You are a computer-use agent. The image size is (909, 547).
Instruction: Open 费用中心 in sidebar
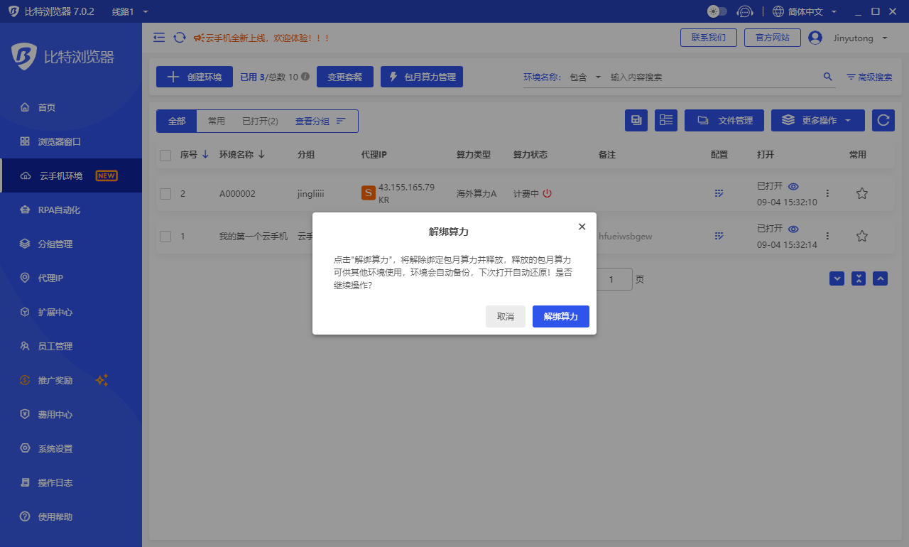(x=71, y=414)
